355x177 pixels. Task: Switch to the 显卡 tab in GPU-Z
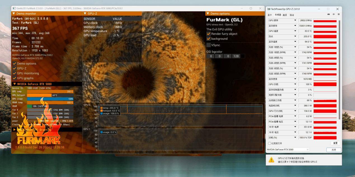pos(270,15)
